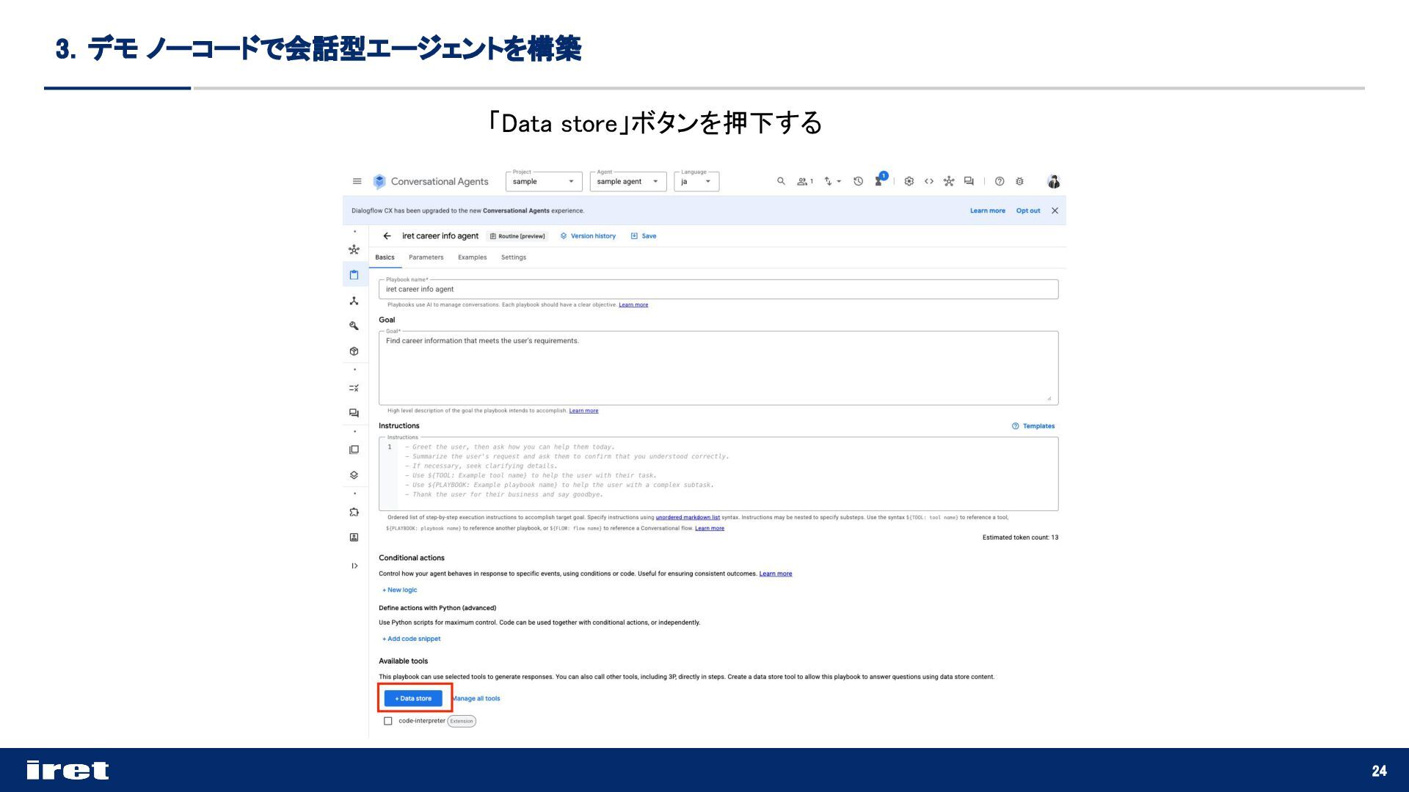Open the test cases checklist sidebar icon
The image size is (1409, 792).
(x=354, y=388)
